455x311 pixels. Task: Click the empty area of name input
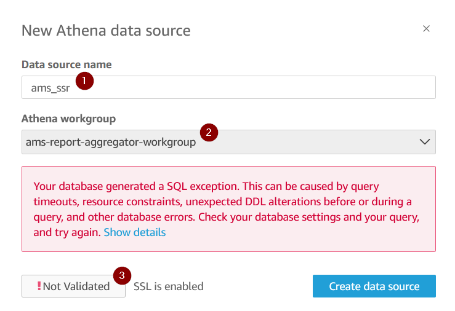click(261, 87)
